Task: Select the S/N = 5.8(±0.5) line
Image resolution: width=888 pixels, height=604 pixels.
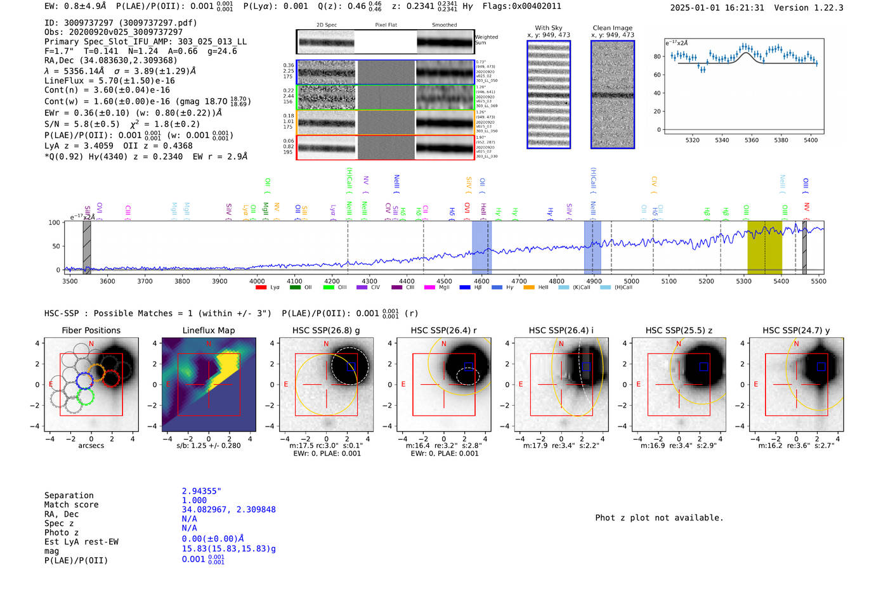Action: coord(82,124)
